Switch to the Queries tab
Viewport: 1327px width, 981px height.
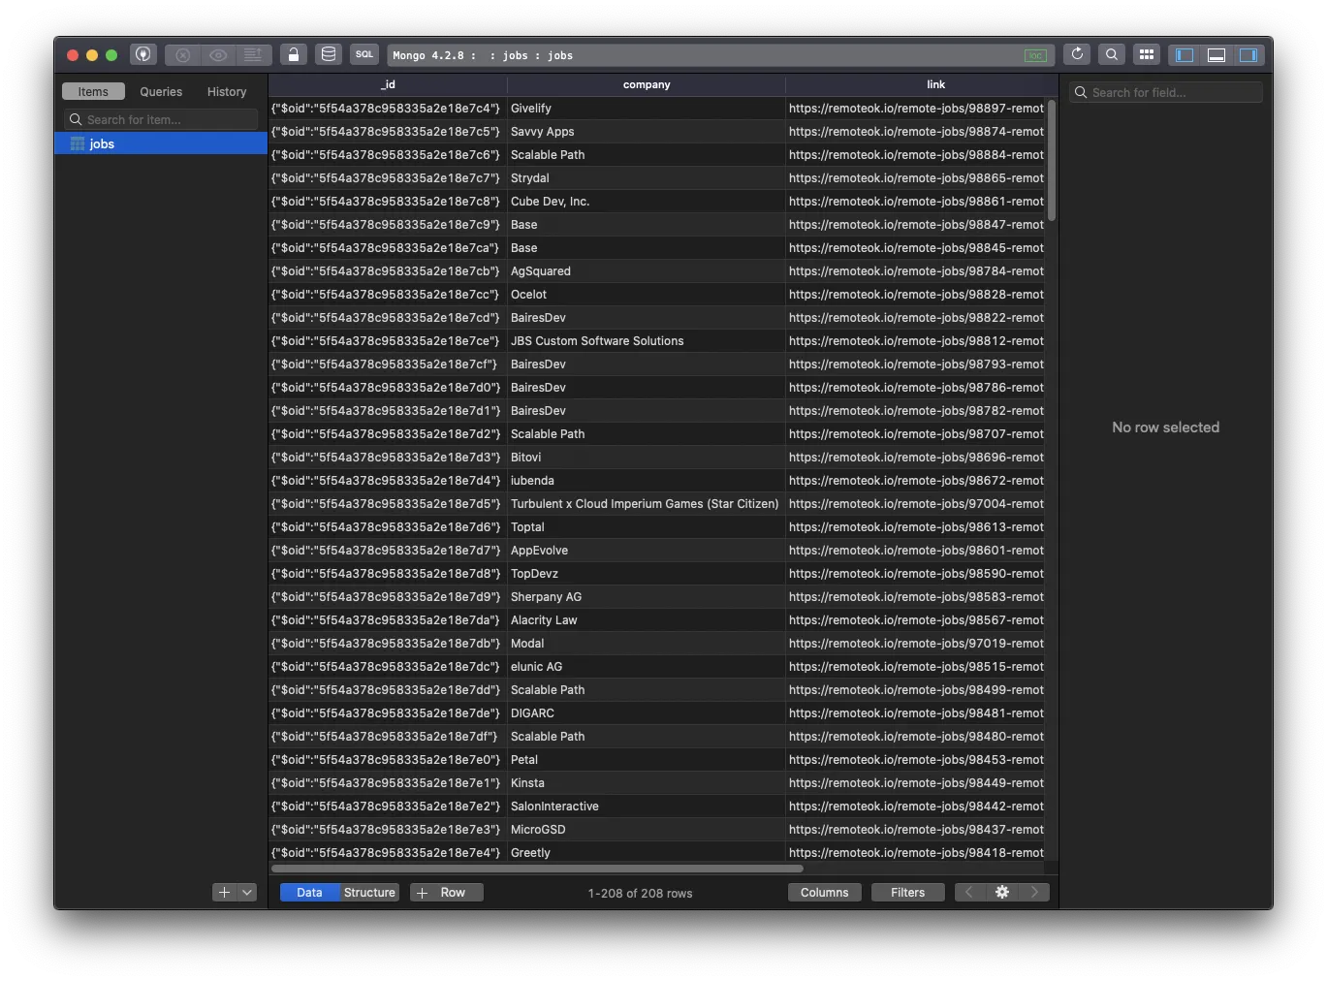161,91
